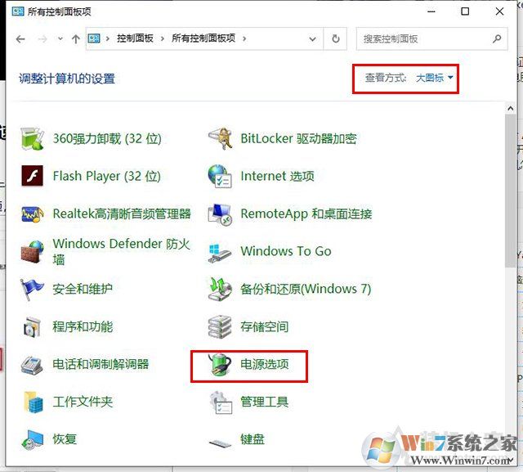
Task: Open the Internet 选项 link
Action: (277, 177)
